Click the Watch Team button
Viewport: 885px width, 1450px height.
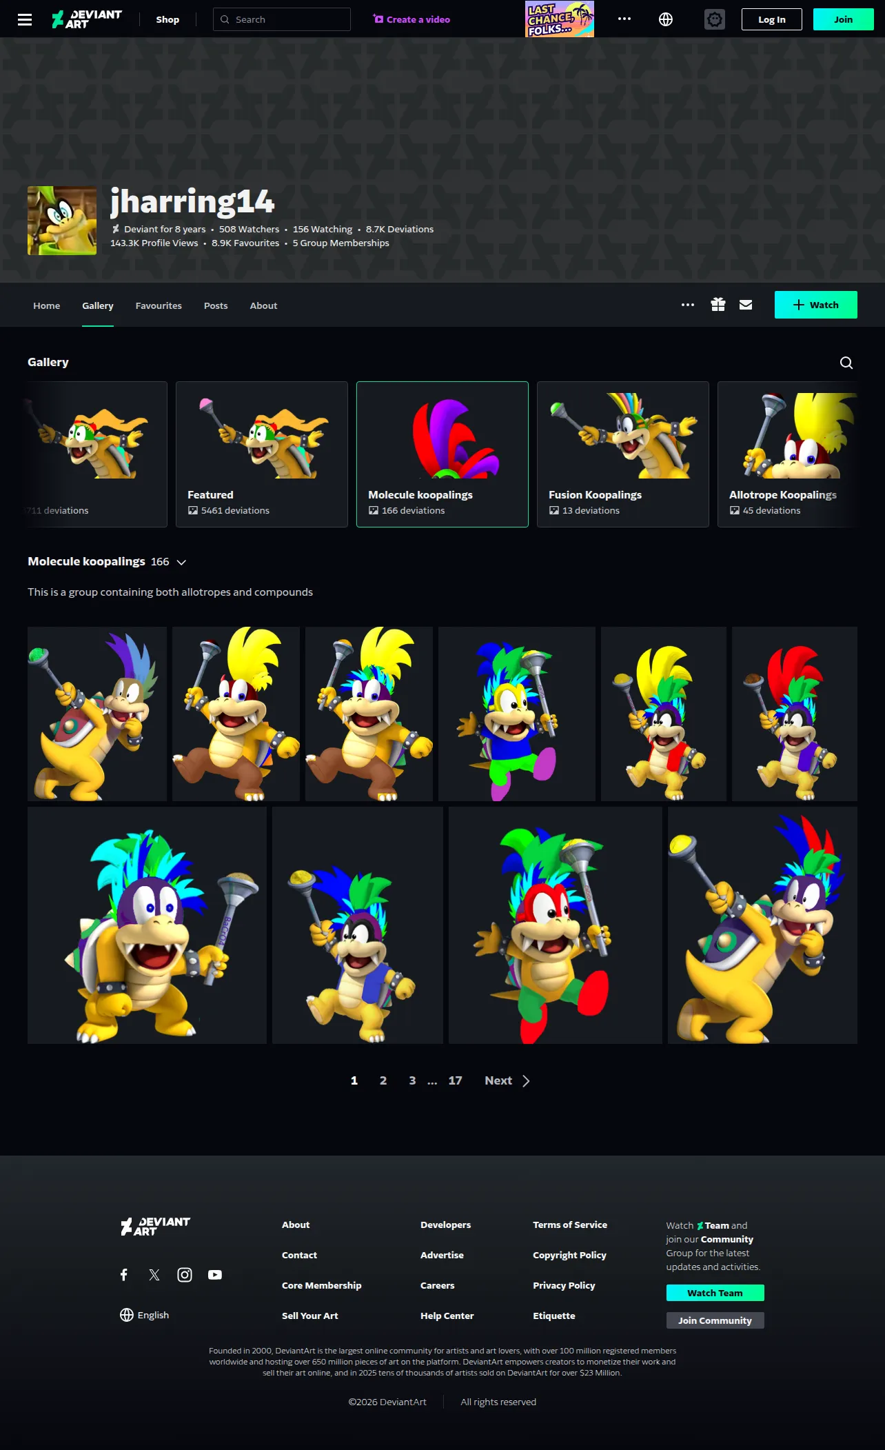coord(715,1293)
